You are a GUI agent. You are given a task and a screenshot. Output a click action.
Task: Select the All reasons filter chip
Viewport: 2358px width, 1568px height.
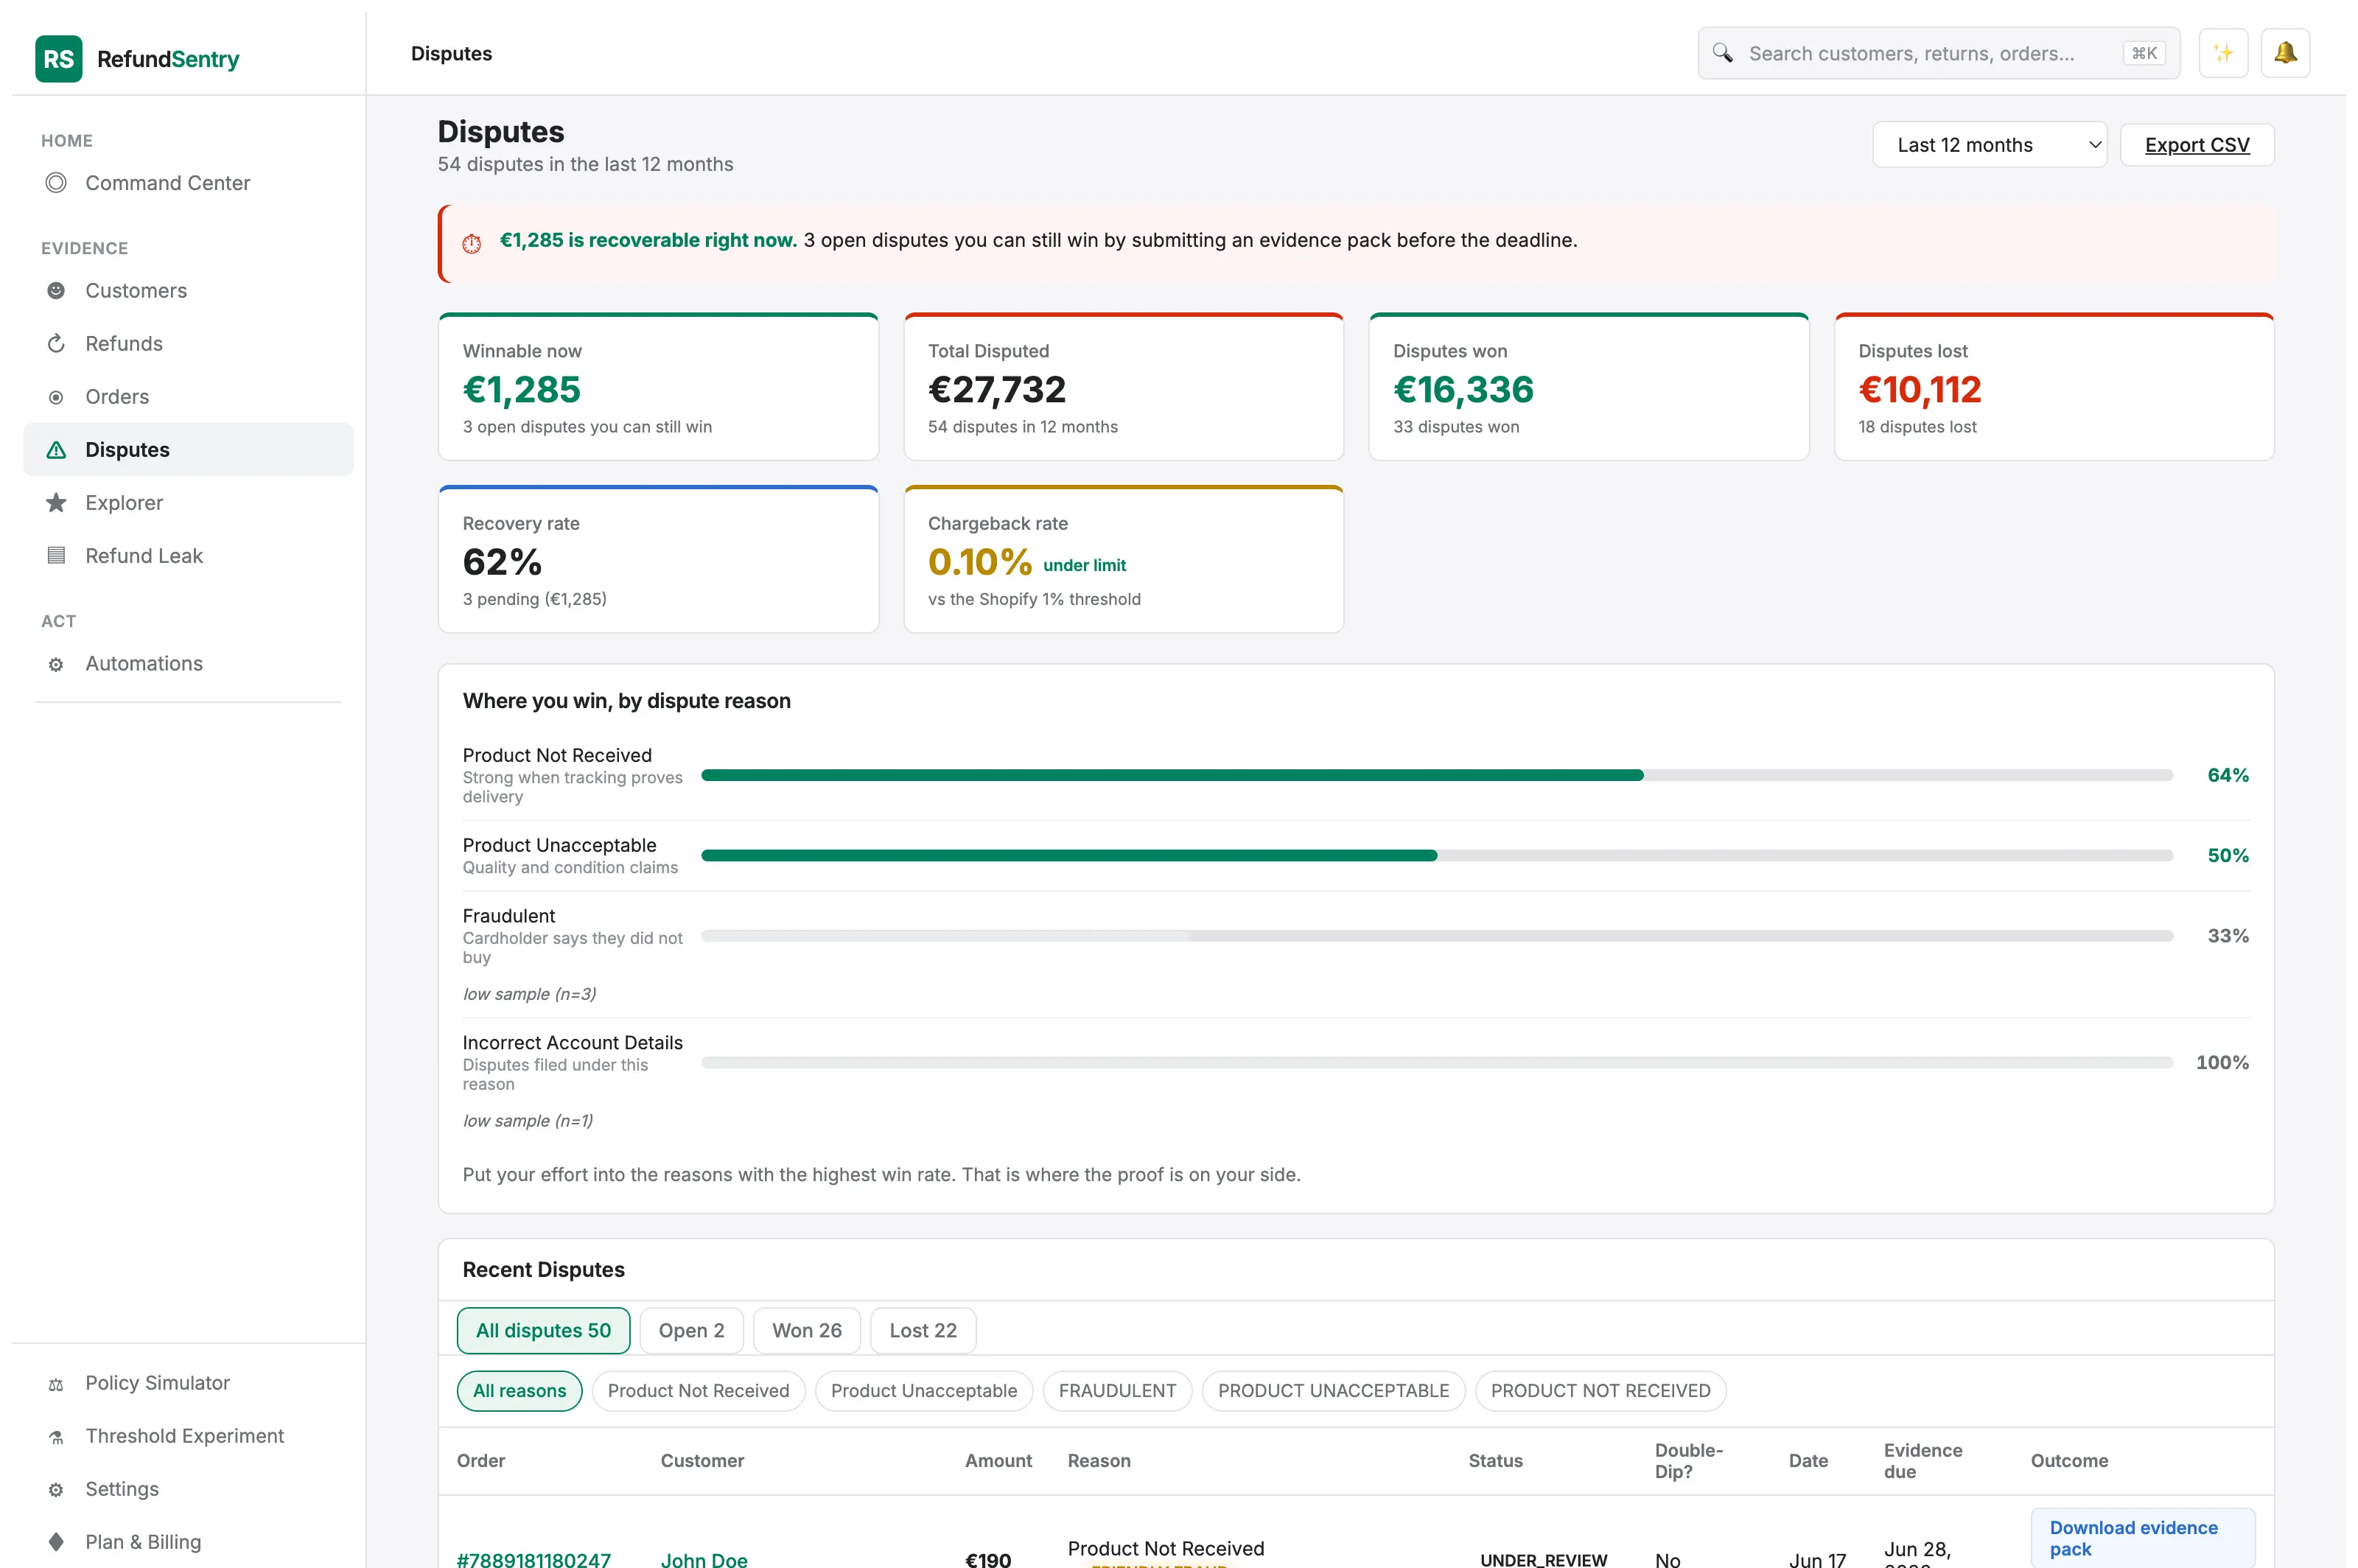coord(519,1391)
